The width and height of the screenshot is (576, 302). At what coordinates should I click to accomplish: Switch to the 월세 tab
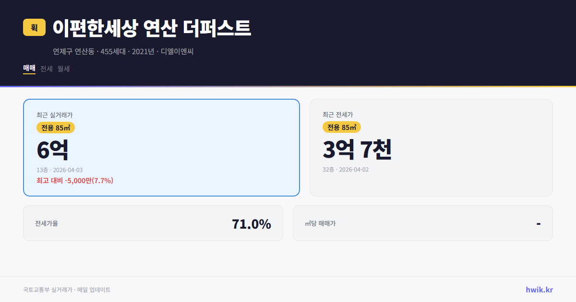coord(63,69)
